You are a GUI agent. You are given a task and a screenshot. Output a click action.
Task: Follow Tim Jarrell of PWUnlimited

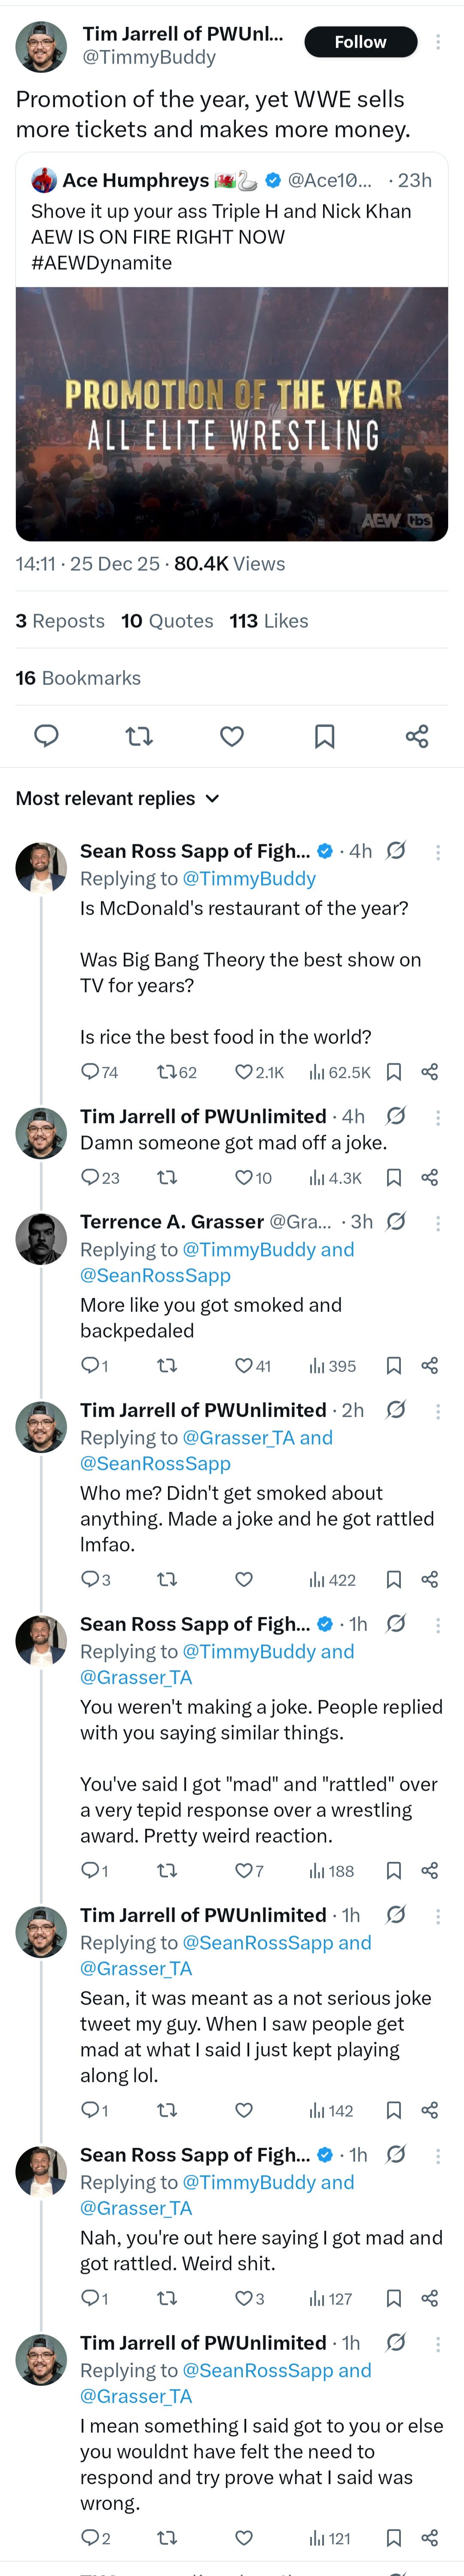tap(360, 42)
